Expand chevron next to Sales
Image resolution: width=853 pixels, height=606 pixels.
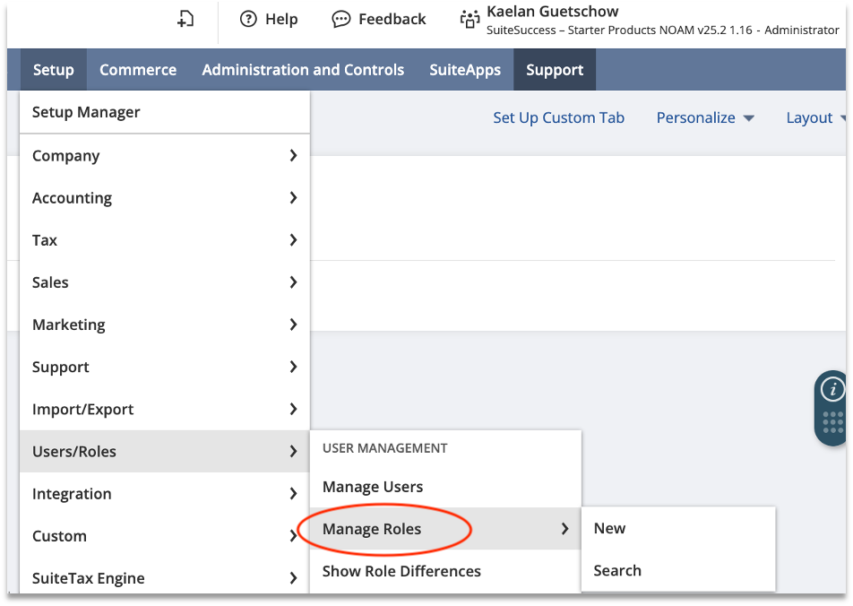coord(293,282)
